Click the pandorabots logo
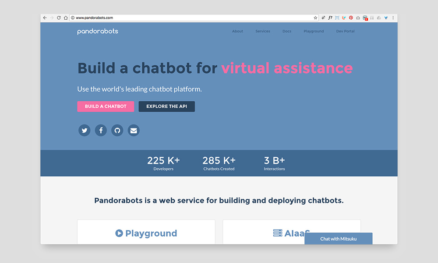Screen dimensions: 438x263 (x=98, y=31)
